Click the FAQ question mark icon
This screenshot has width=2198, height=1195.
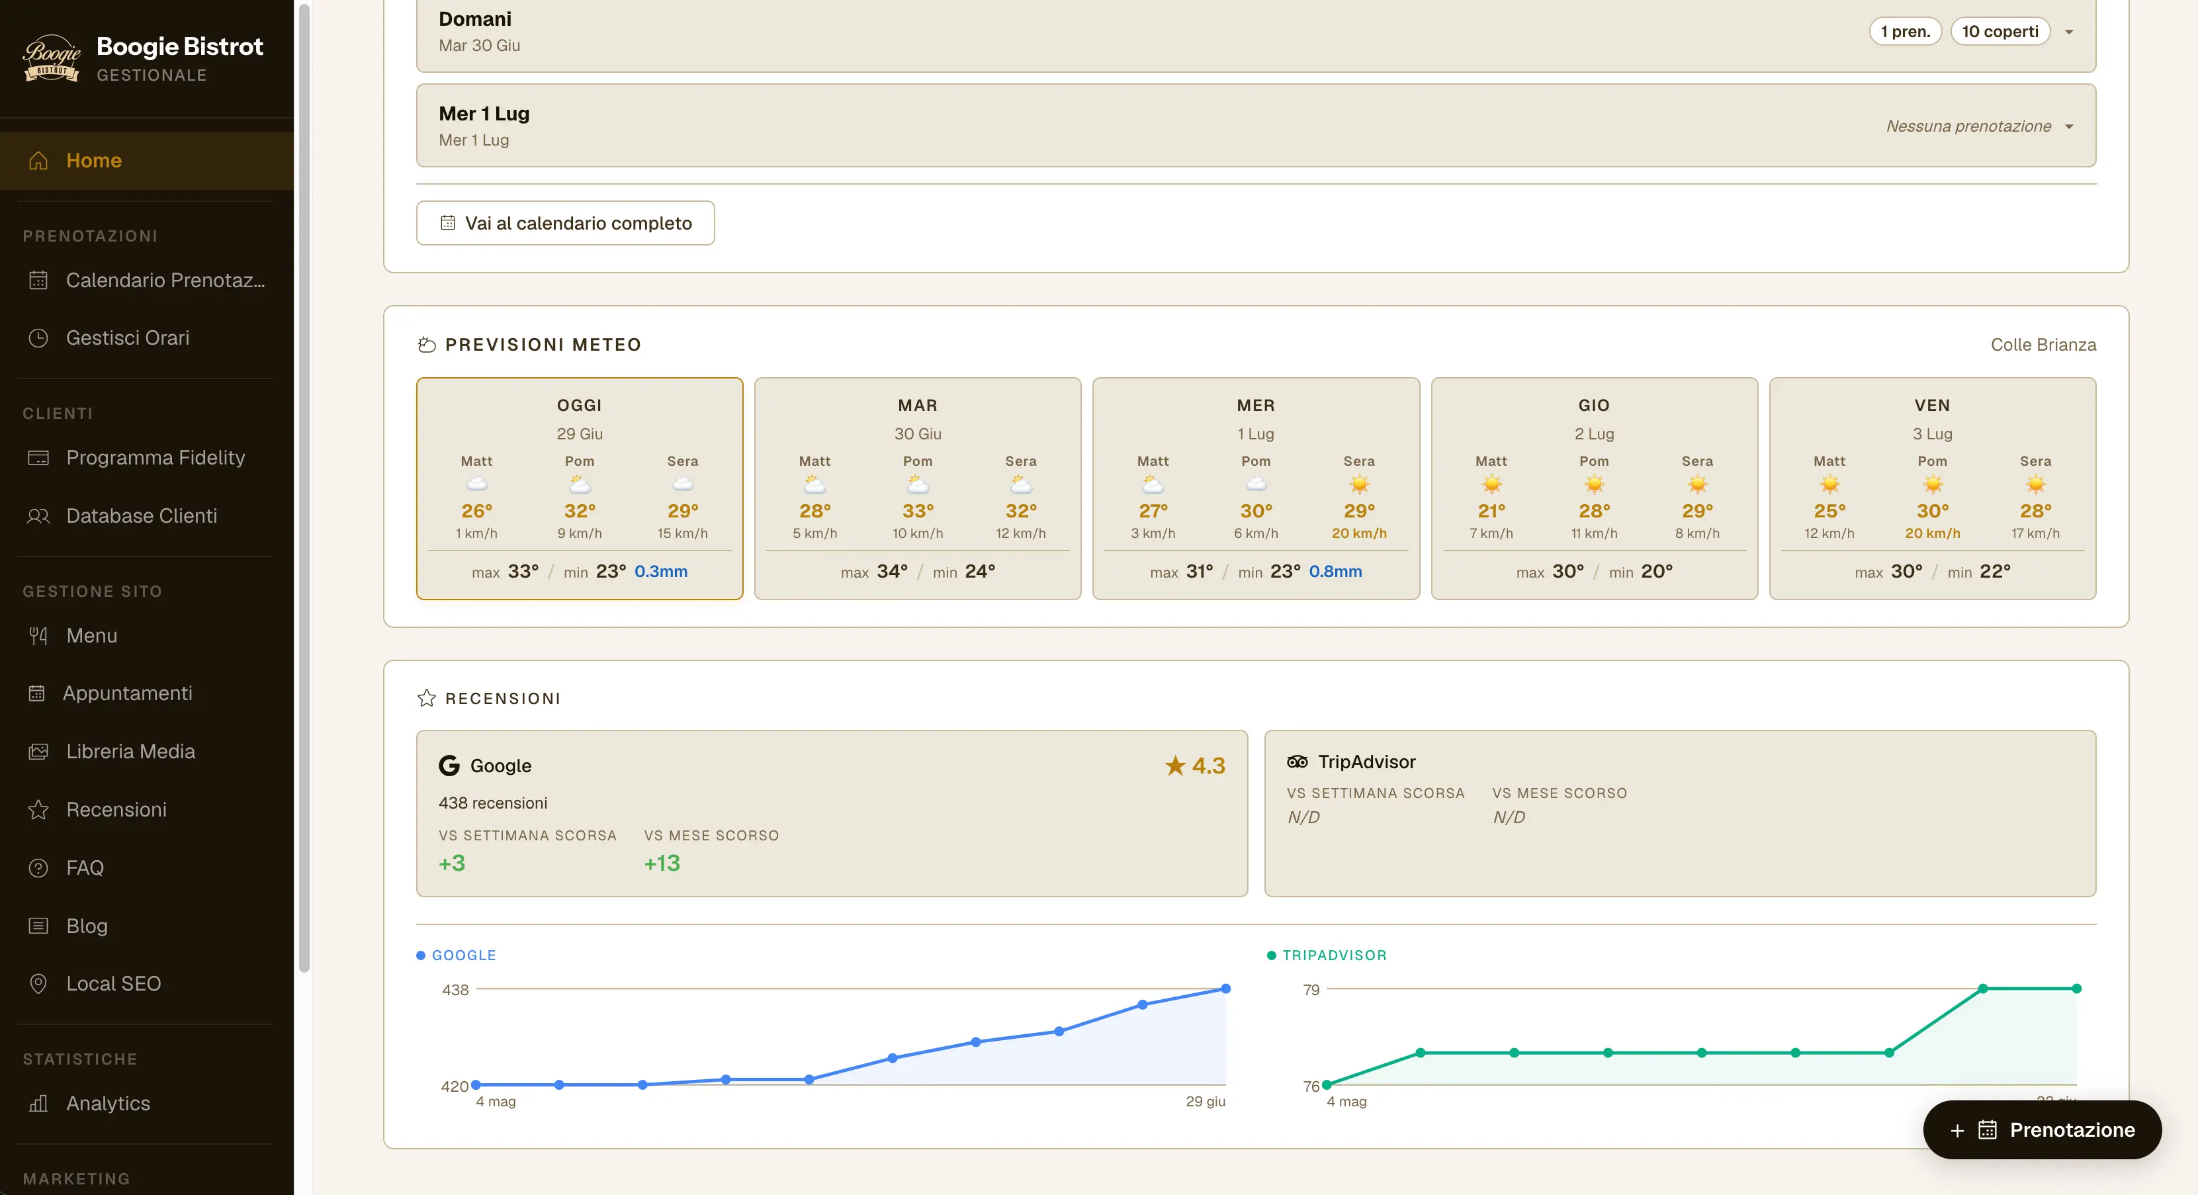[38, 867]
